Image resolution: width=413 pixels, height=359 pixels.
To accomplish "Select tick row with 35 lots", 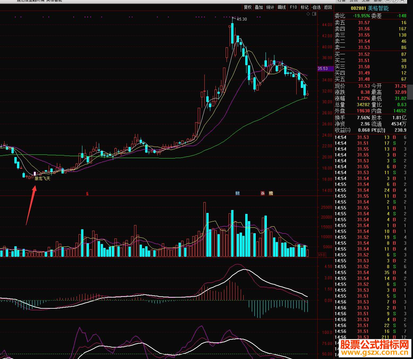I will click(370, 272).
